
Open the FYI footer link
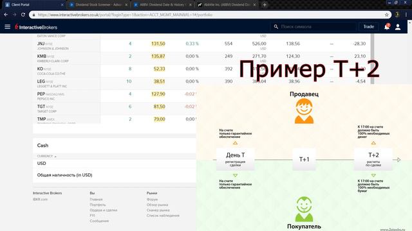point(92,216)
